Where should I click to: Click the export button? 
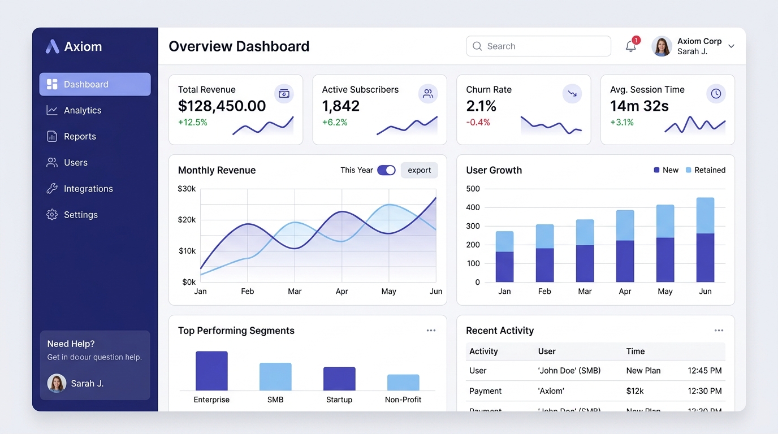click(x=420, y=170)
